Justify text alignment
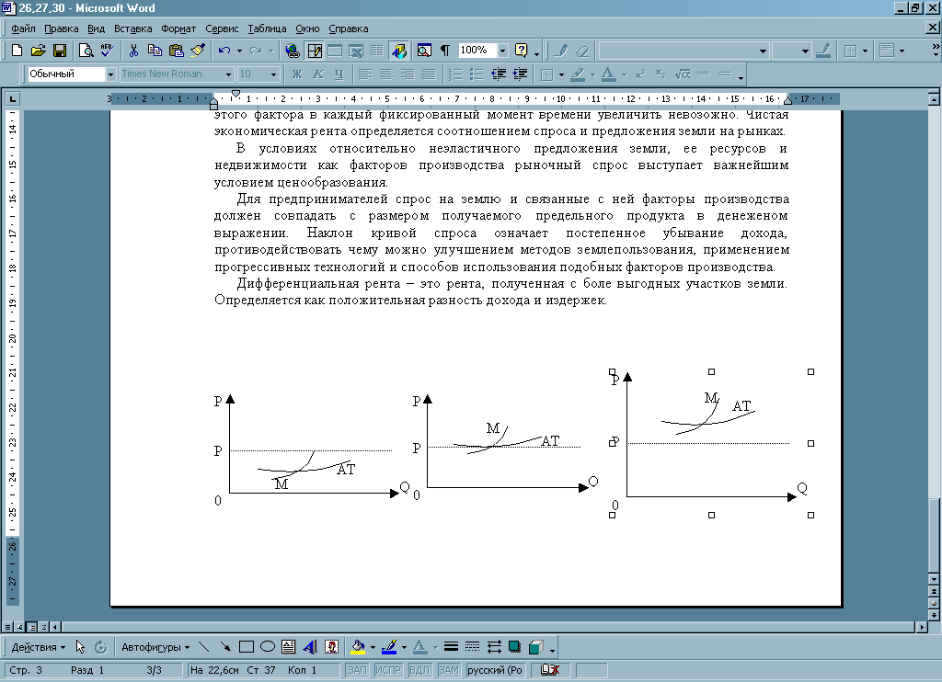Screen dimensions: 942x682 [x=429, y=74]
